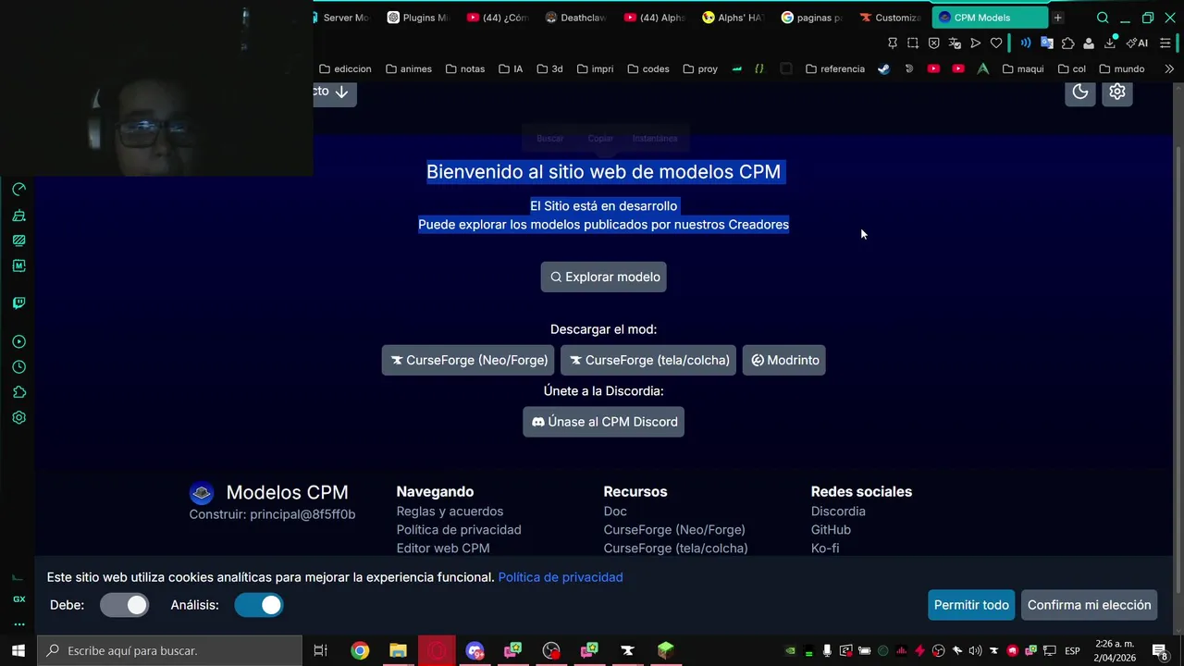Viewport: 1184px width, 666px height.
Task: Open the page settings gear icon
Action: [x=1117, y=91]
